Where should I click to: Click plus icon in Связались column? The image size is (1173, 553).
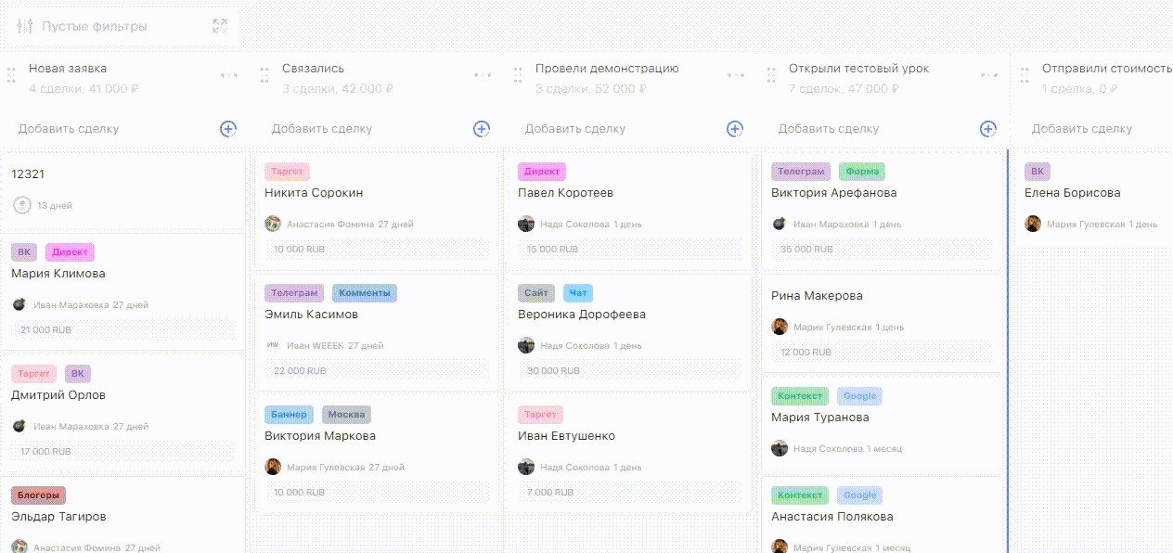point(482,129)
